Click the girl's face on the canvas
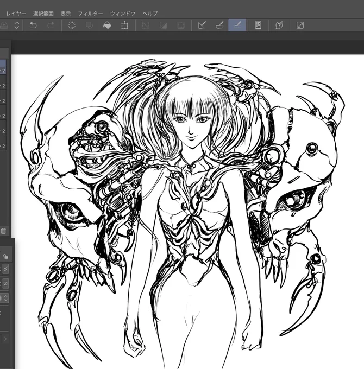Screen dimensions: 364x369 pyautogui.click(x=191, y=126)
